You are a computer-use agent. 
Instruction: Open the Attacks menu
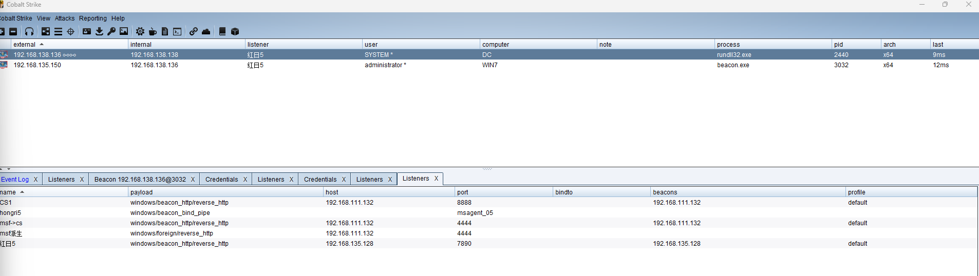point(65,18)
